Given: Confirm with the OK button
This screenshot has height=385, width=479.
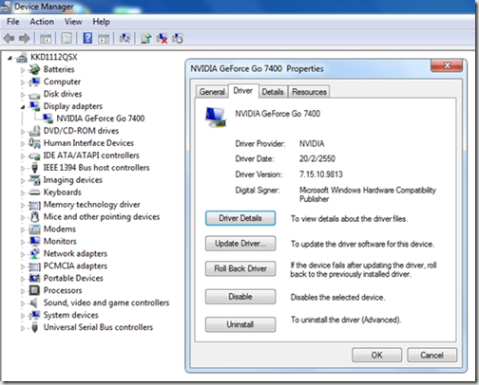Looking at the screenshot, I should coord(377,355).
